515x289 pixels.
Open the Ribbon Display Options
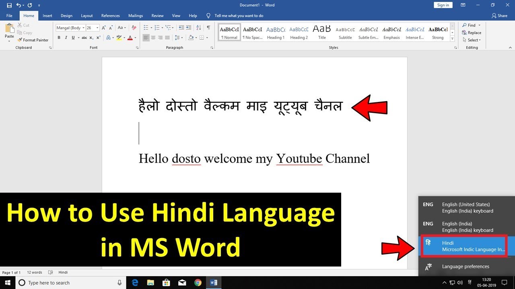point(463,5)
